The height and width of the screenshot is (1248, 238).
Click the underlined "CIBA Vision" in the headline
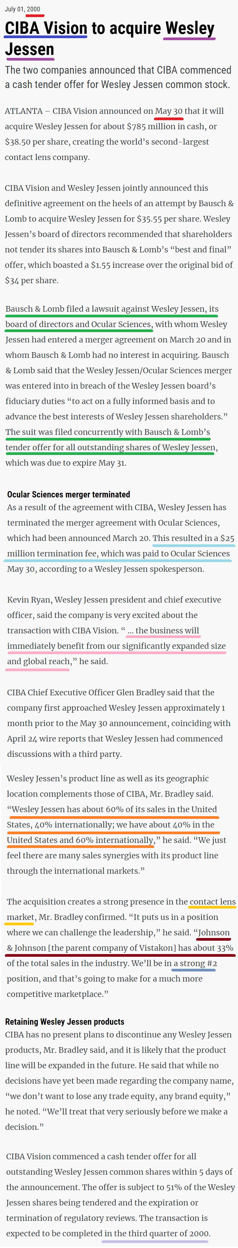[x=46, y=28]
